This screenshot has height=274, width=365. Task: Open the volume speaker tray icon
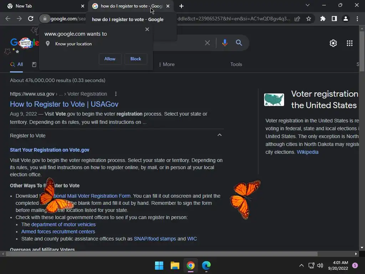[x=320, y=265]
